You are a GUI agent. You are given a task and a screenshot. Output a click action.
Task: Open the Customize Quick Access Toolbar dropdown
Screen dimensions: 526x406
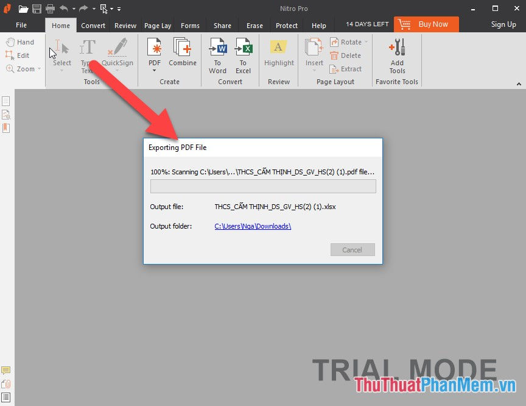pyautogui.click(x=119, y=9)
